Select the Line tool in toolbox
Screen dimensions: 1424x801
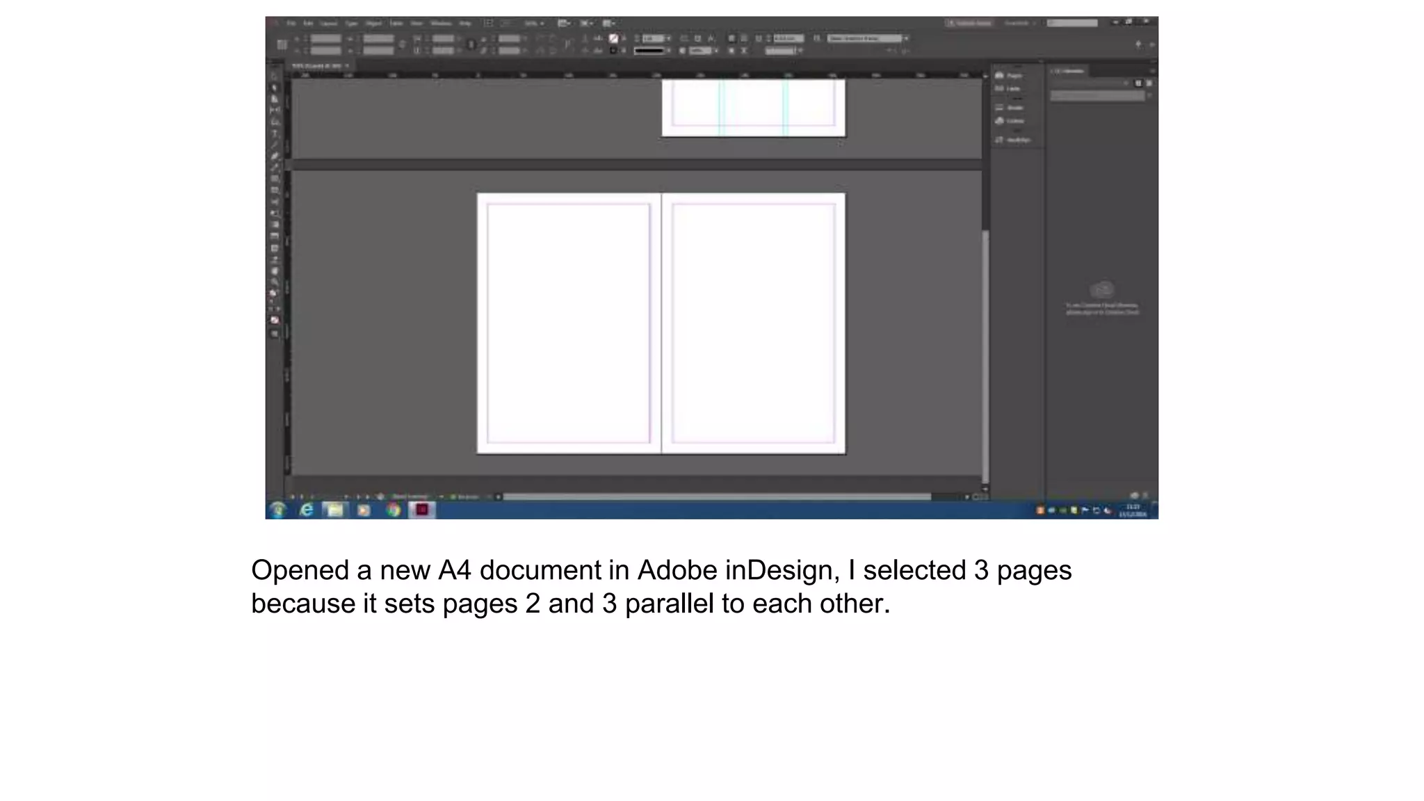tap(275, 145)
